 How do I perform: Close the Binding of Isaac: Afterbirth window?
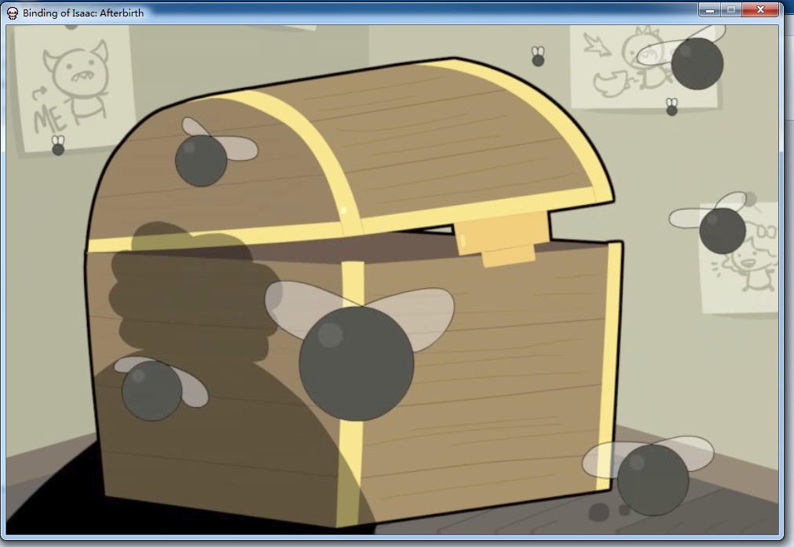pyautogui.click(x=760, y=9)
